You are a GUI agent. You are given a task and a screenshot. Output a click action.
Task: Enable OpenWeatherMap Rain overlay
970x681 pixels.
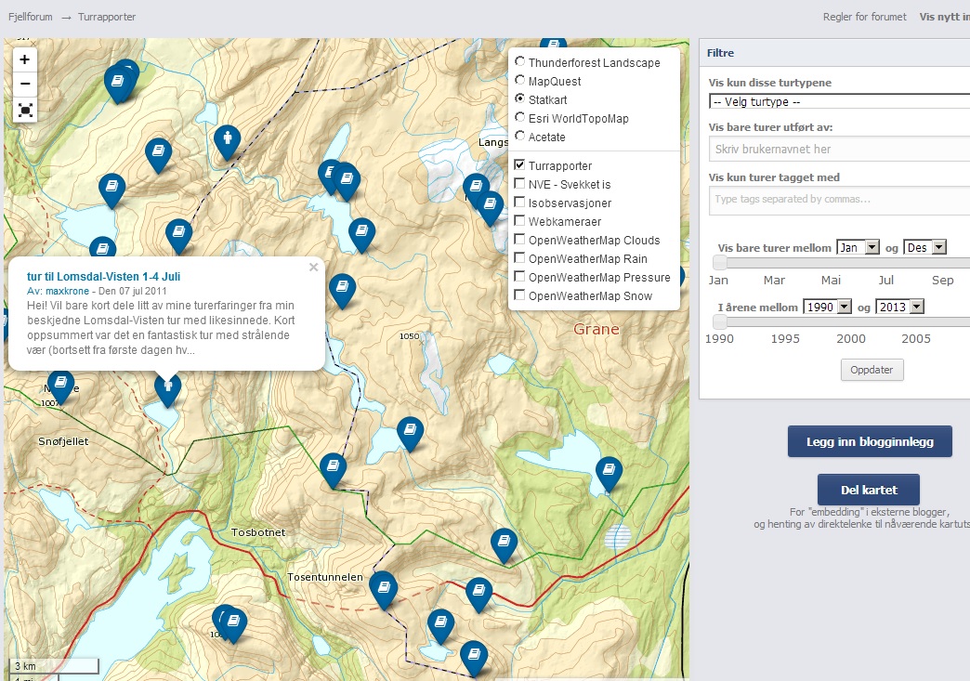tap(520, 258)
